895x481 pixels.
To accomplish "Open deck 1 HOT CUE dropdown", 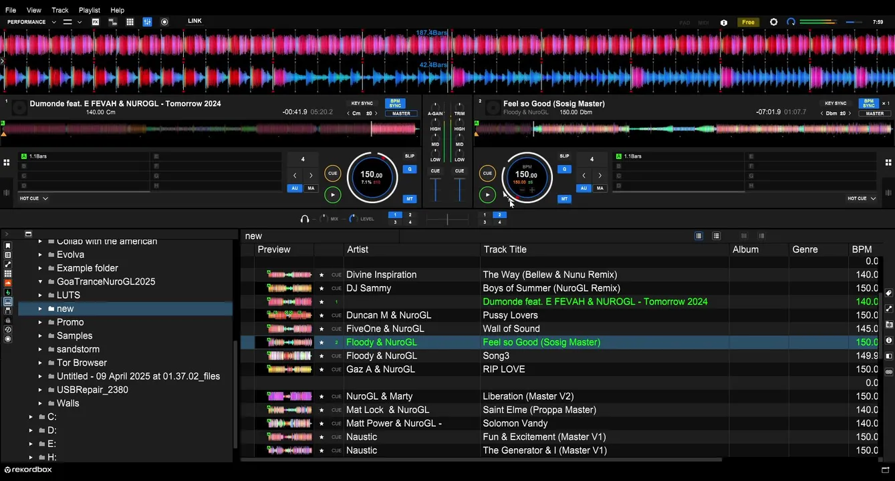I will (x=33, y=198).
